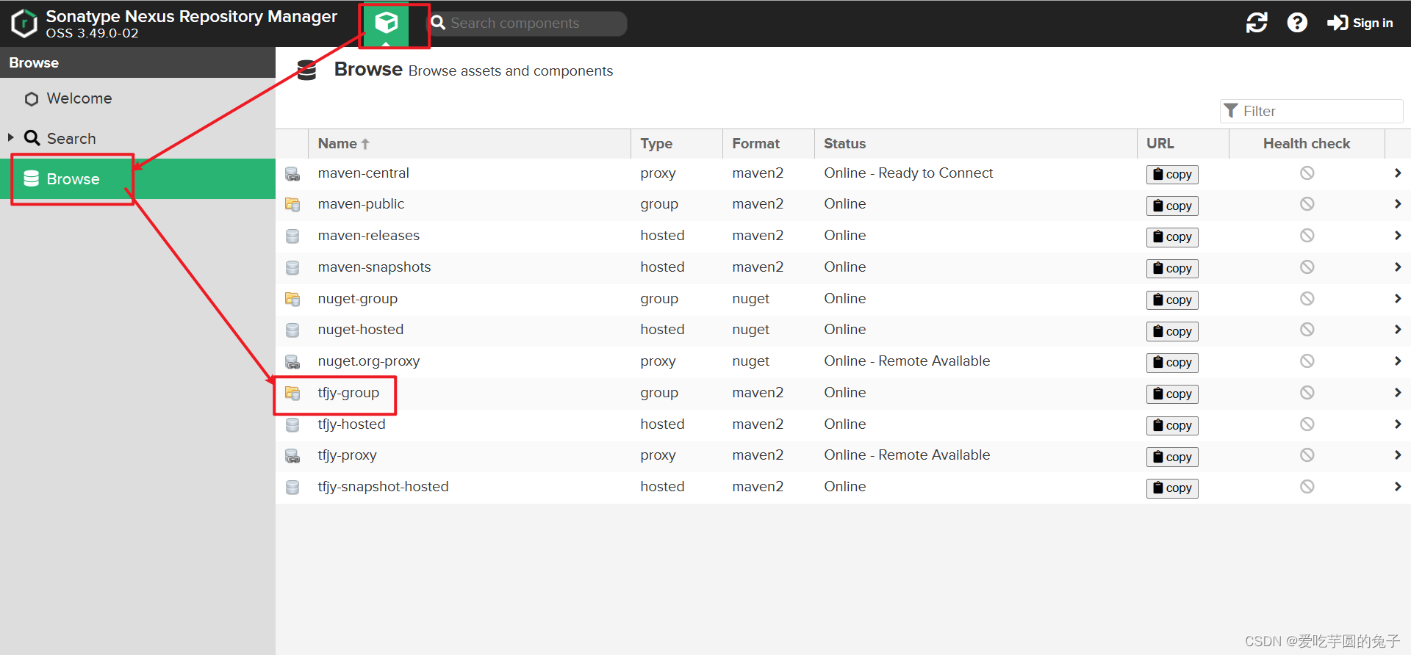This screenshot has width=1411, height=655.
Task: Select the nuget-hosted repository name
Action: tap(361, 330)
